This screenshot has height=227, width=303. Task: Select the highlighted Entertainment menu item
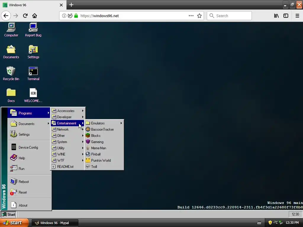68,123
